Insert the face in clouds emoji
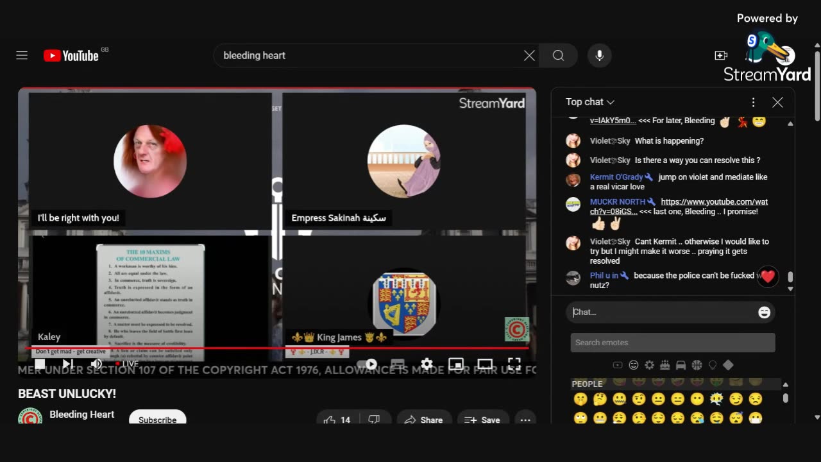This screenshot has height=462, width=821. tap(716, 399)
